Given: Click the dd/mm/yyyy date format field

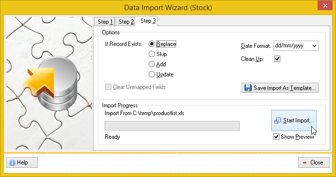Looking at the screenshot, I should point(296,46).
